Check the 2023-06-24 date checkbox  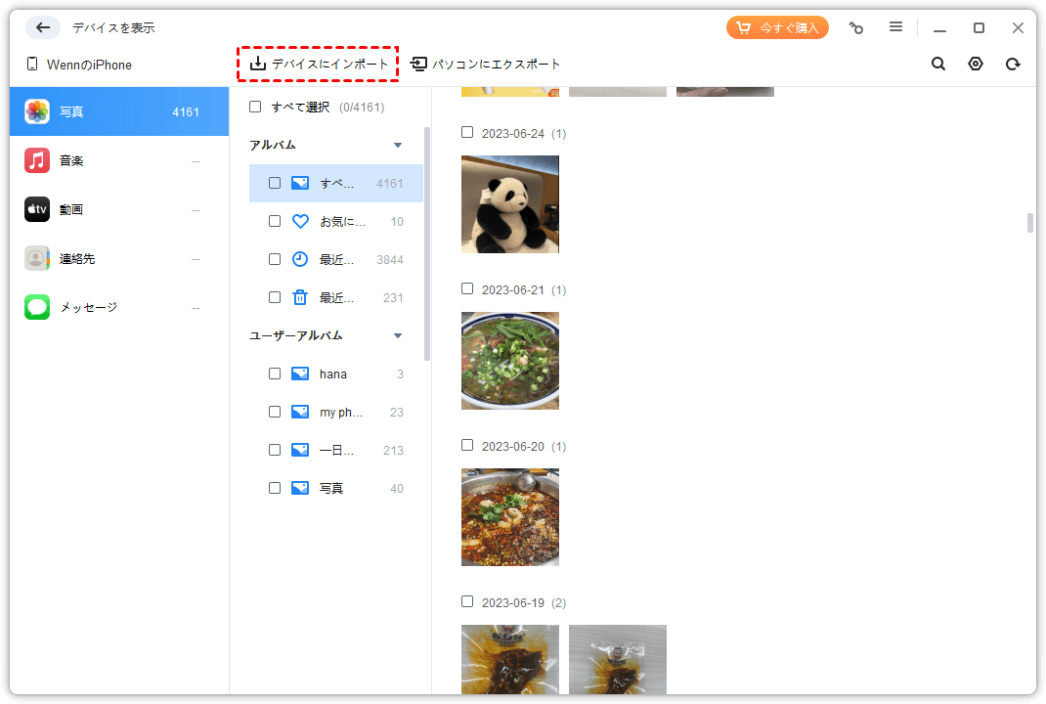point(466,133)
